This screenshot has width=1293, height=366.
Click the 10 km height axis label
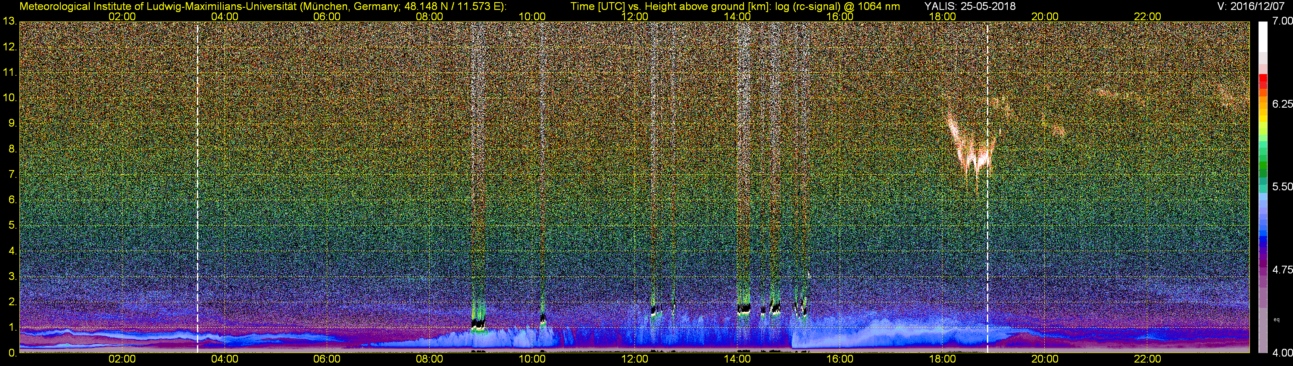click(9, 98)
